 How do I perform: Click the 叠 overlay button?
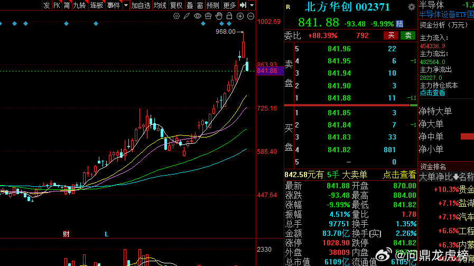(190, 5)
